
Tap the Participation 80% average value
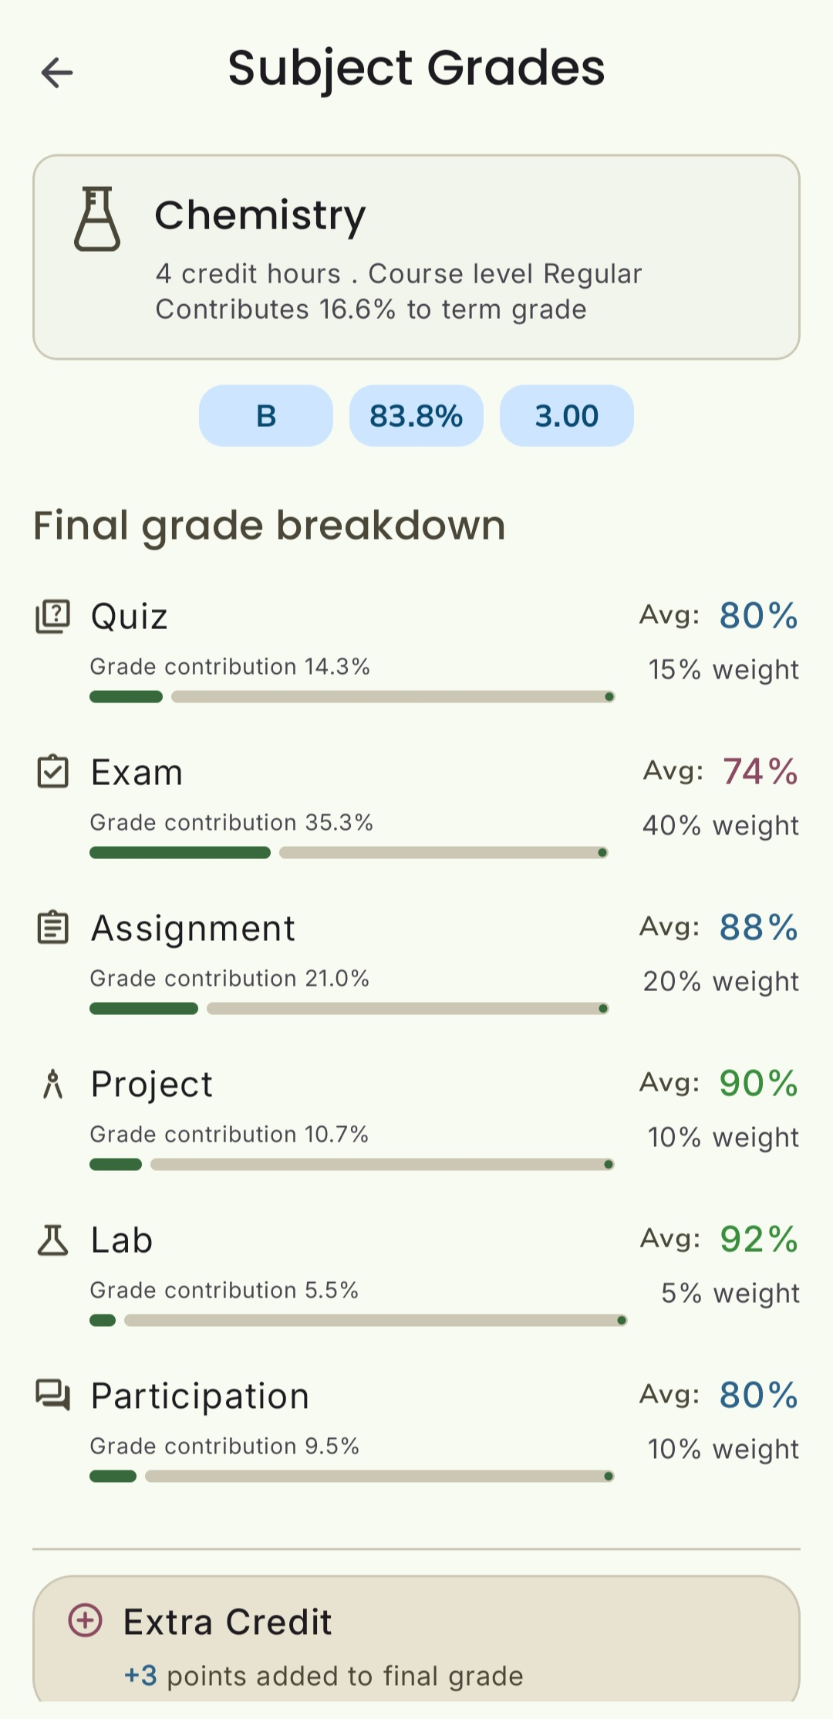pos(759,1396)
